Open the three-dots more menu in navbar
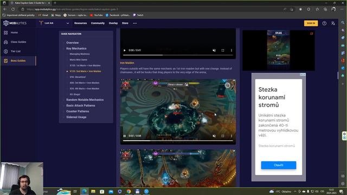 pyautogui.click(x=135, y=23)
